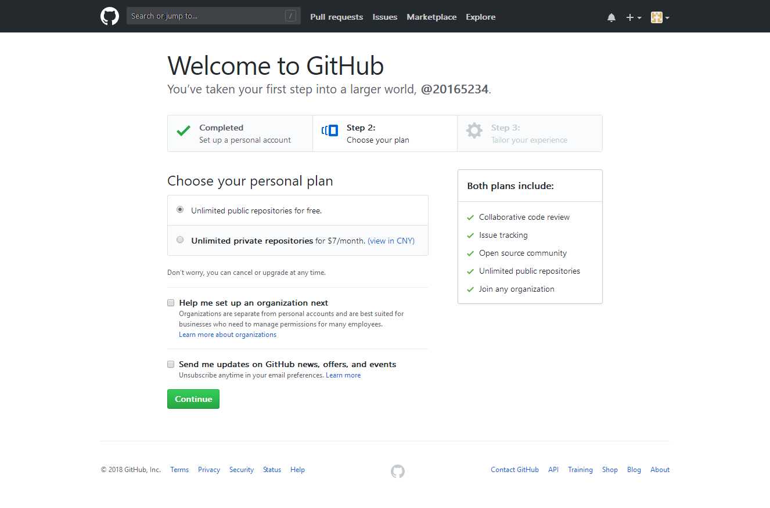
Task: Open Explore in header
Action: click(481, 17)
